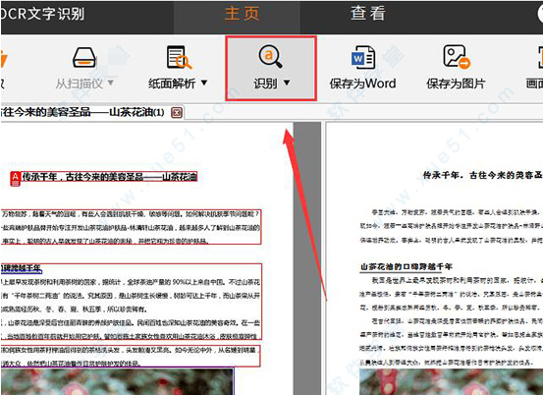Click the left-page subheading text ending with 千年
The image size is (543, 395).
pos(21,268)
